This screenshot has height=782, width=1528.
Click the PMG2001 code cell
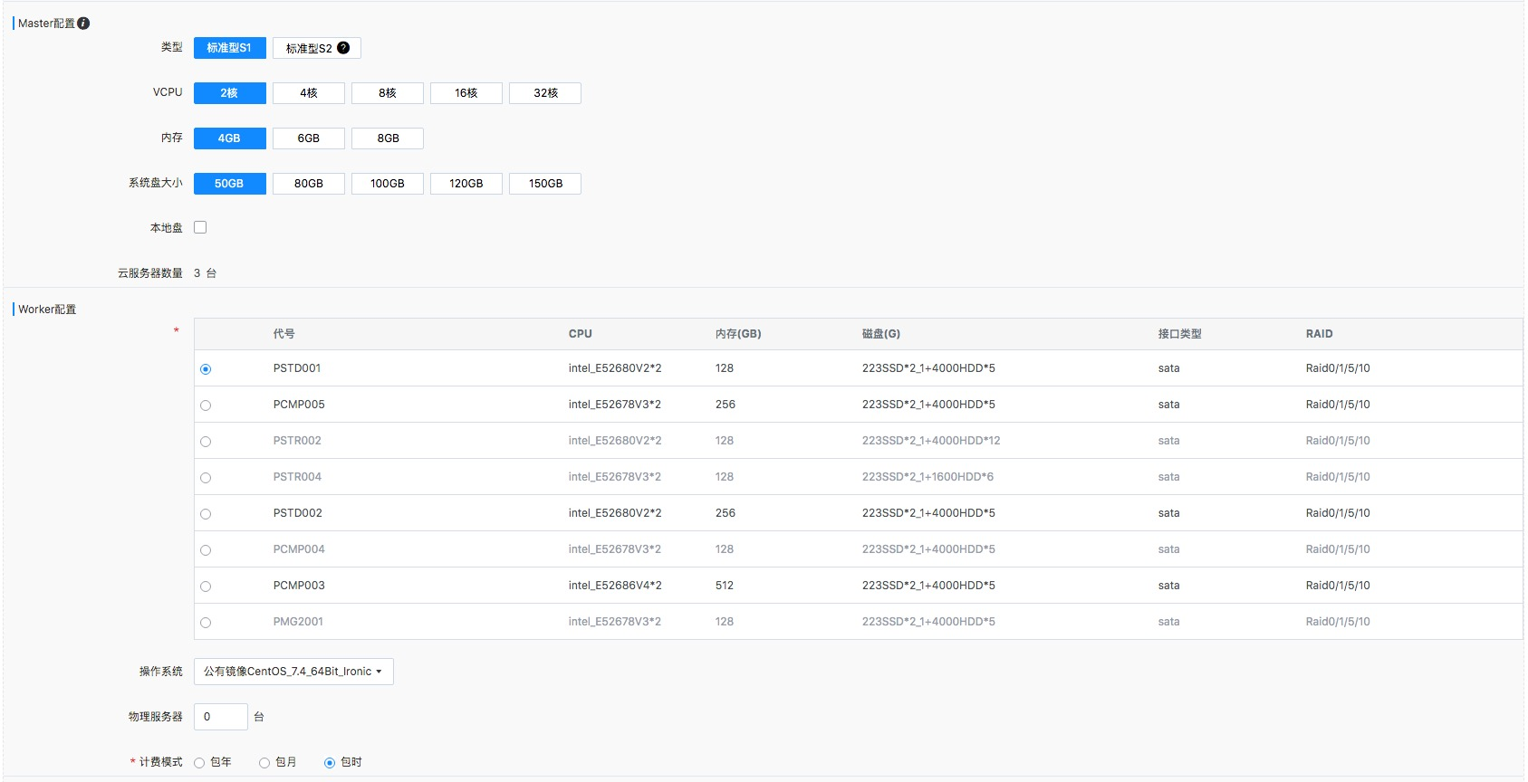(x=298, y=622)
